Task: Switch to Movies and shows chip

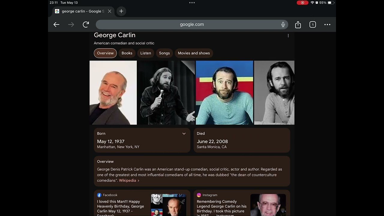Action: [x=194, y=53]
